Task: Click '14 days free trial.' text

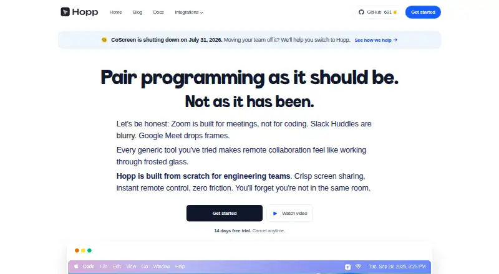Action: click(x=232, y=231)
